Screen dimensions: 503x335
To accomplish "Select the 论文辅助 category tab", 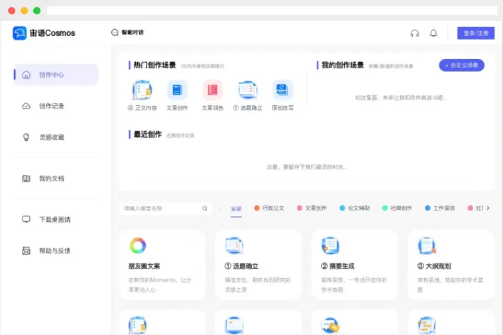I will (355, 208).
